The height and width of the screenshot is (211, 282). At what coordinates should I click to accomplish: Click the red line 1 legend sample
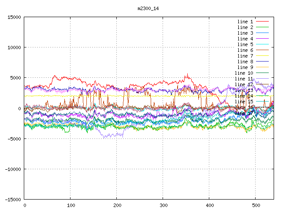point(262,22)
